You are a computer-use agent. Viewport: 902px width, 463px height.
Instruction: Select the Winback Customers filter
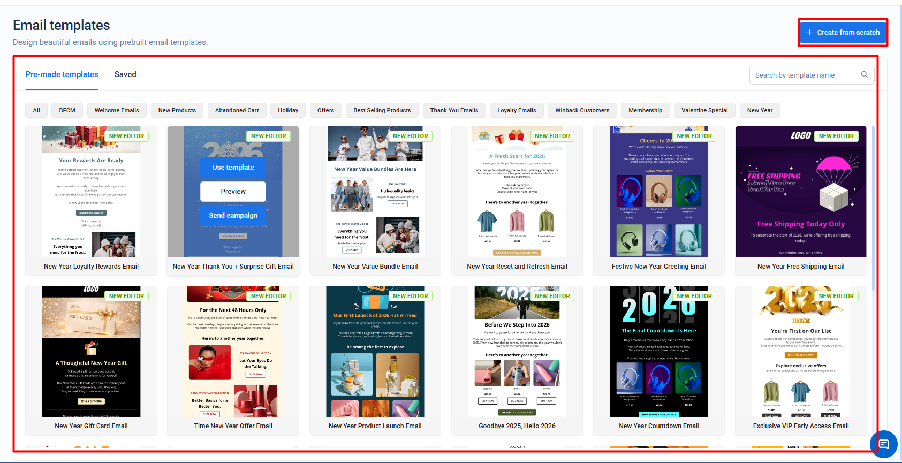pos(582,110)
